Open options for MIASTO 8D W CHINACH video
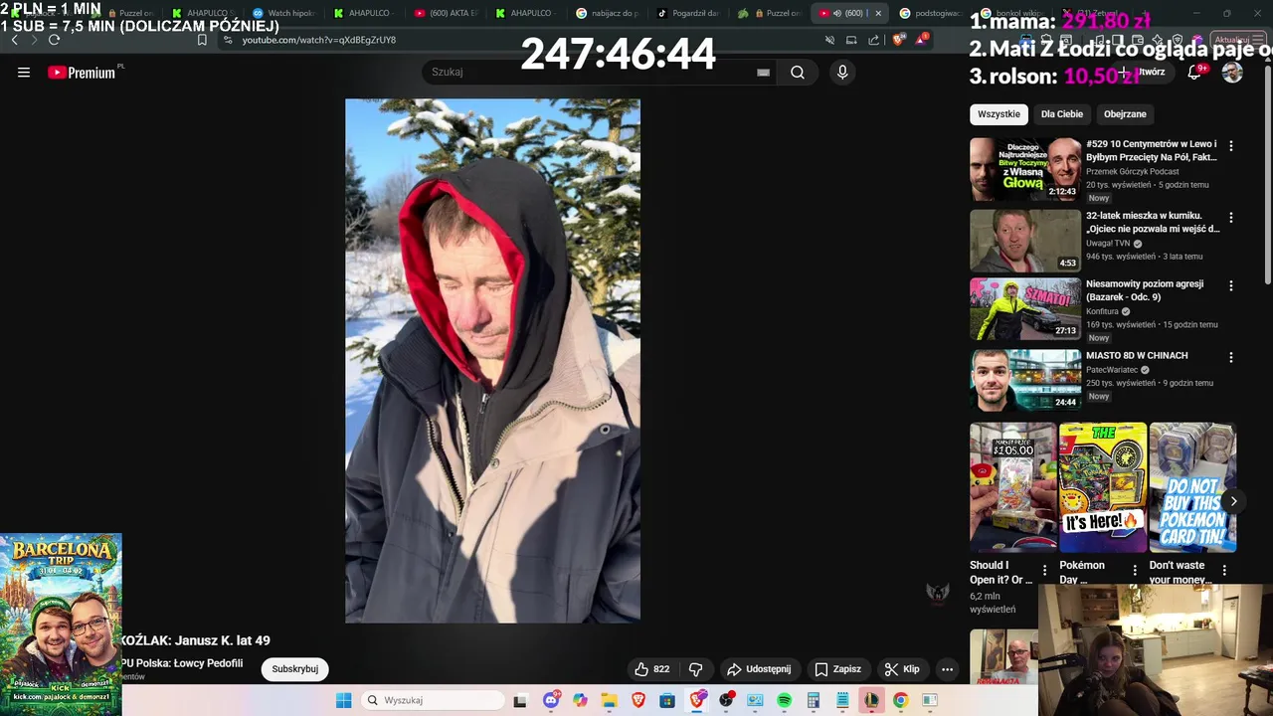The image size is (1273, 716). point(1231,357)
